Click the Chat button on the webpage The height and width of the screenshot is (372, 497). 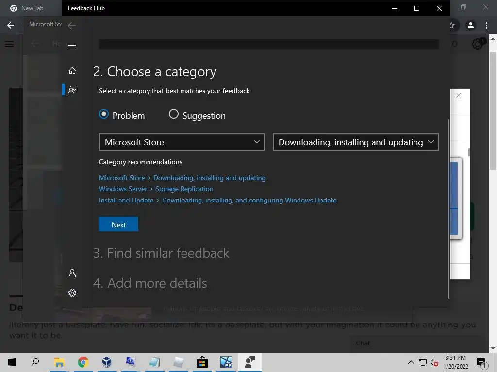pos(363,343)
